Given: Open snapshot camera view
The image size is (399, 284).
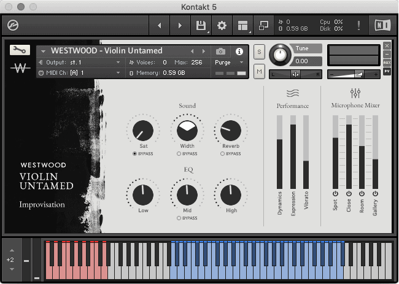Looking at the screenshot, I should click(x=220, y=52).
